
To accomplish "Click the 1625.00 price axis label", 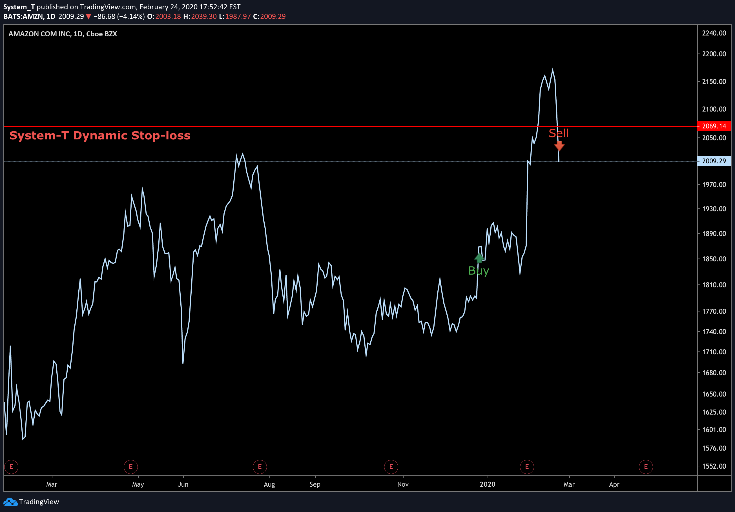I will click(x=714, y=412).
